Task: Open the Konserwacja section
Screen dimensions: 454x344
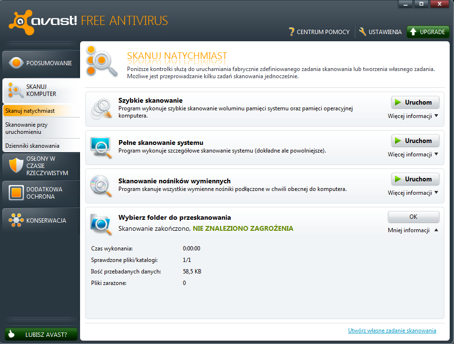Action: (x=41, y=221)
